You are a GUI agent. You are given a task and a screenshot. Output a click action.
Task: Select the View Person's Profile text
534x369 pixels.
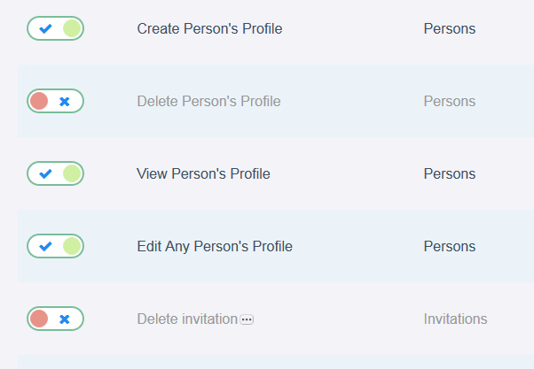(x=203, y=173)
